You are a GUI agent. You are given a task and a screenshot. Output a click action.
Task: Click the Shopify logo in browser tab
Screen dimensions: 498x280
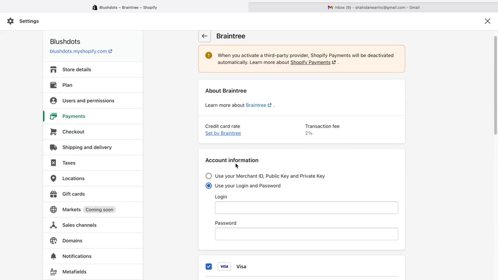[x=95, y=7]
